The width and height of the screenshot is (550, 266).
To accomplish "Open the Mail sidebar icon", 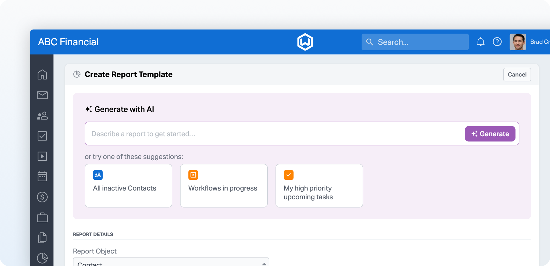I will point(42,95).
